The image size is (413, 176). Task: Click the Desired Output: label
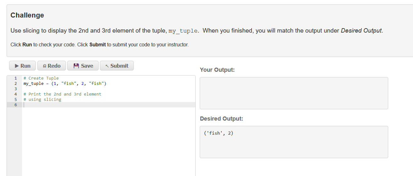[221, 119]
